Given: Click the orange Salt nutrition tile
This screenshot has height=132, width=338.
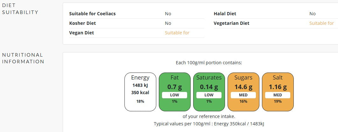Looking at the screenshot, I should tap(278, 92).
